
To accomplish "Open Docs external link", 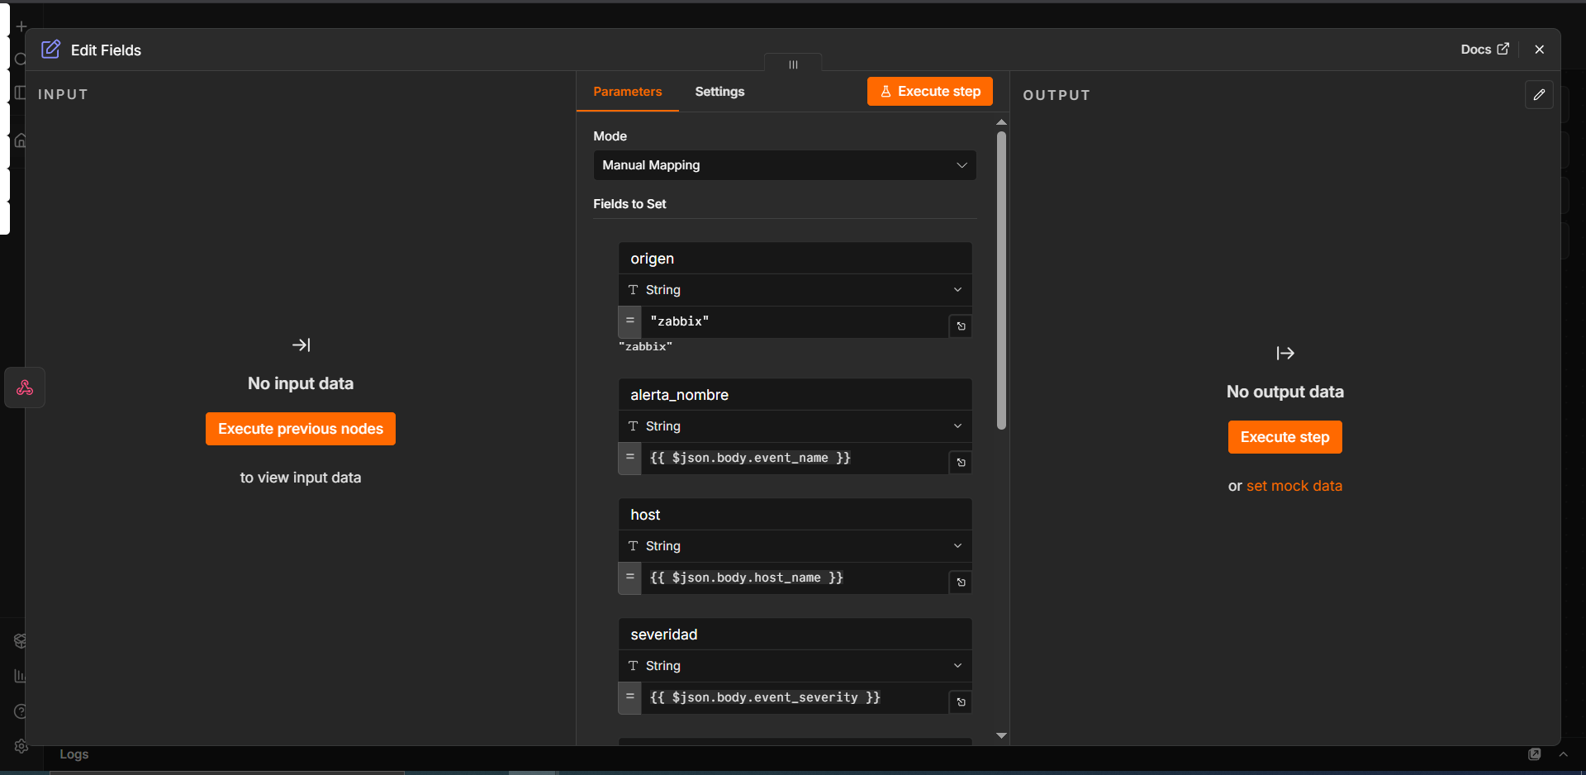I will (x=1484, y=50).
